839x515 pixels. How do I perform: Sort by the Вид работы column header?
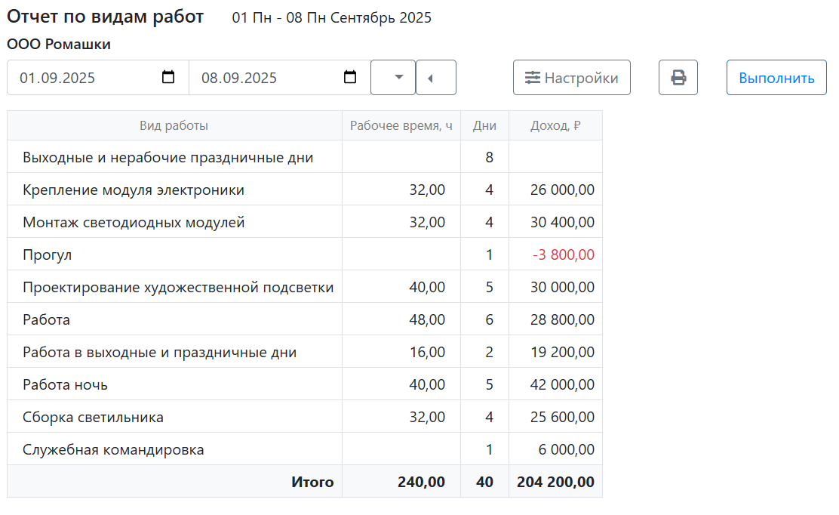pos(174,126)
